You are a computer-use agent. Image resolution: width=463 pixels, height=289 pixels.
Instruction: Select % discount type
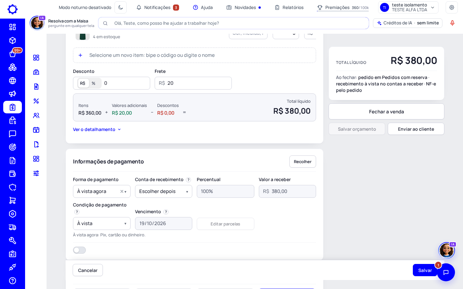coord(94,83)
